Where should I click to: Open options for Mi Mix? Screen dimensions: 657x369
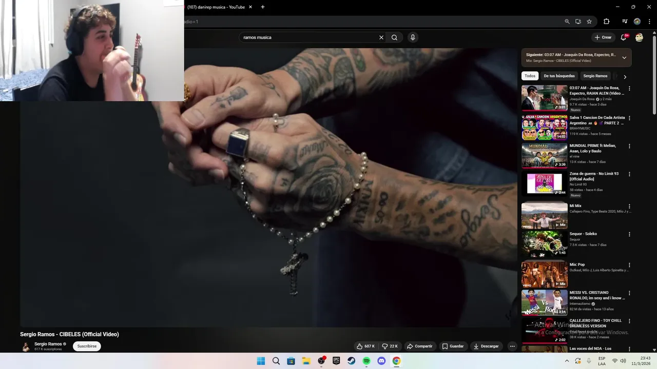(x=629, y=207)
